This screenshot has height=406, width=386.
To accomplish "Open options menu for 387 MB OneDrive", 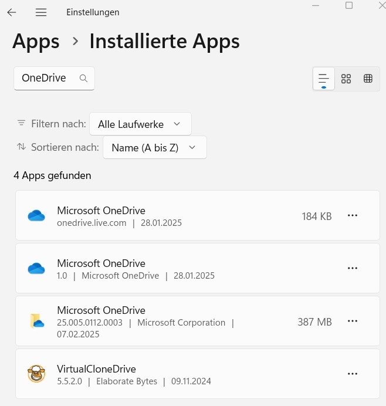I will point(353,321).
